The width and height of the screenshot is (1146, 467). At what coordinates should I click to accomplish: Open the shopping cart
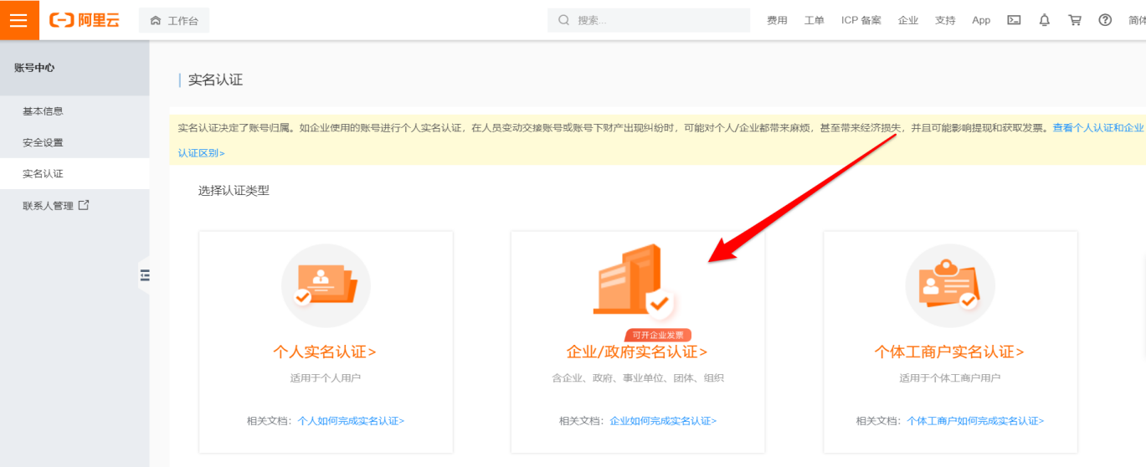click(1075, 20)
